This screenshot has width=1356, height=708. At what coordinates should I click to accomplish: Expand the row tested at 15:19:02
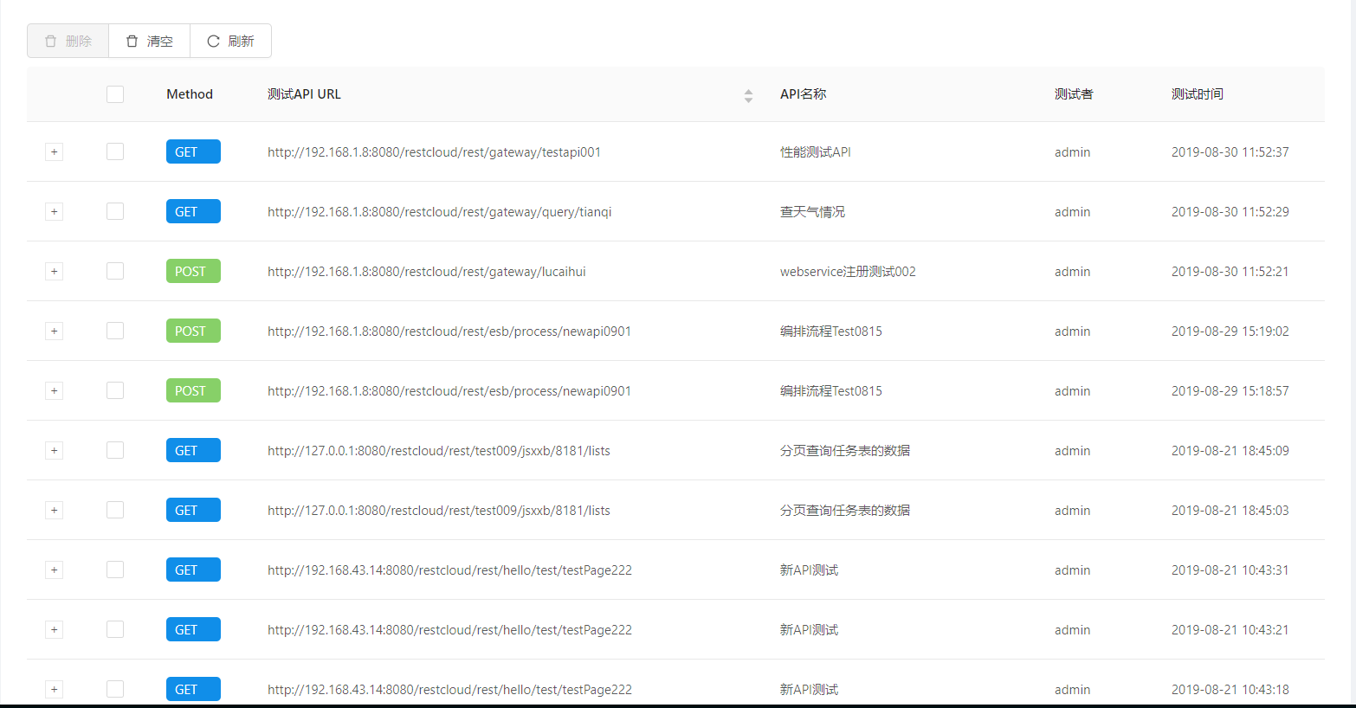click(54, 331)
